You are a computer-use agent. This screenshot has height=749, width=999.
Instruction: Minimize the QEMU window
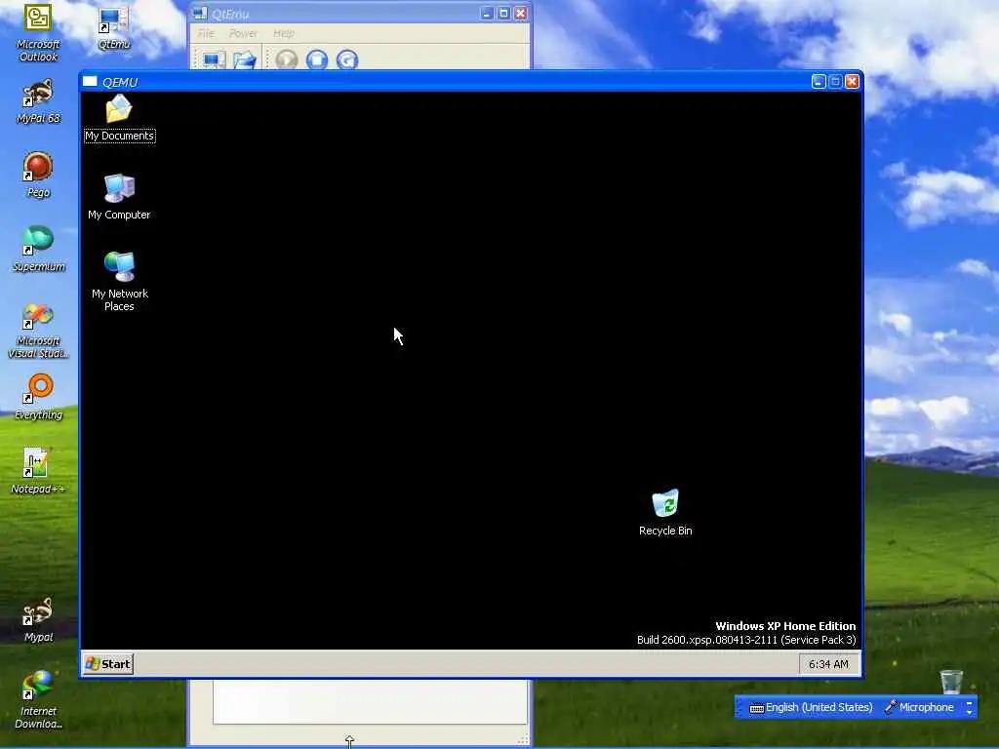click(819, 82)
